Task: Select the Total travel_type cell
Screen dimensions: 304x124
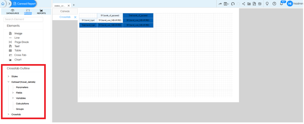Action: click(88, 25)
